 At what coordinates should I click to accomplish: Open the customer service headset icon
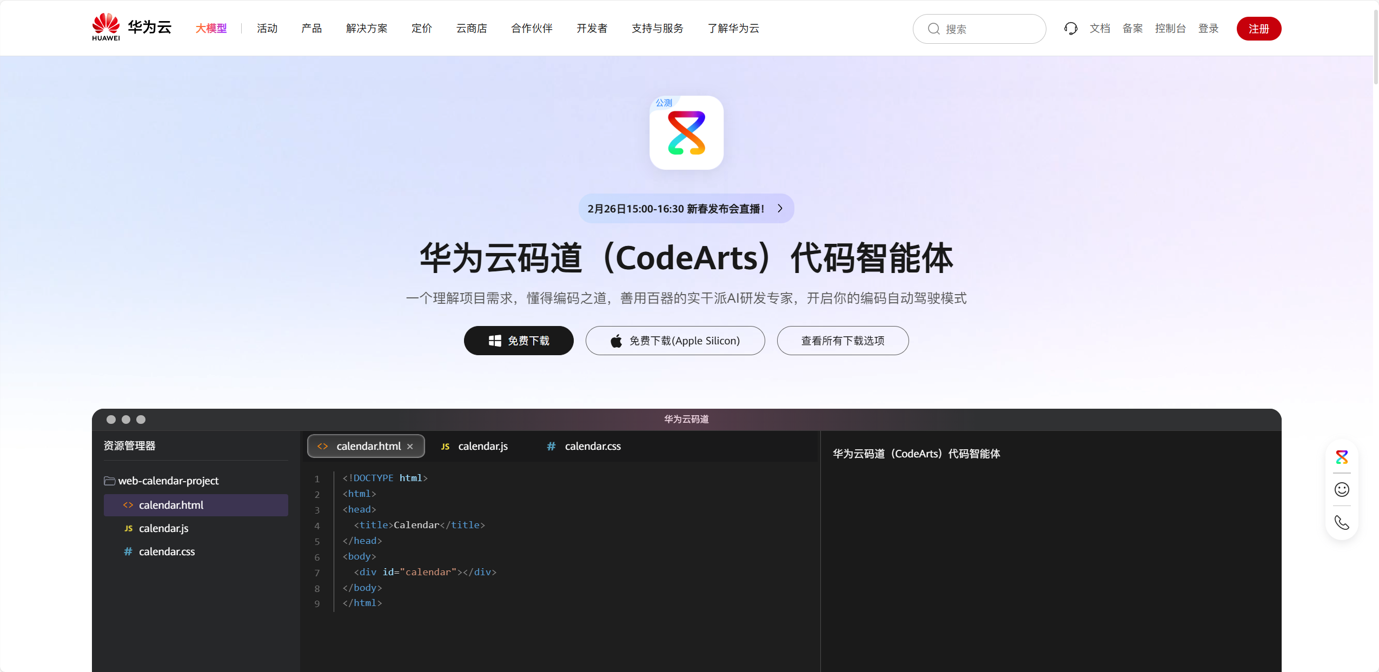pos(1070,29)
